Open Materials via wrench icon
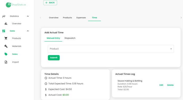The width and height of the screenshot is (183, 100). pos(6,46)
